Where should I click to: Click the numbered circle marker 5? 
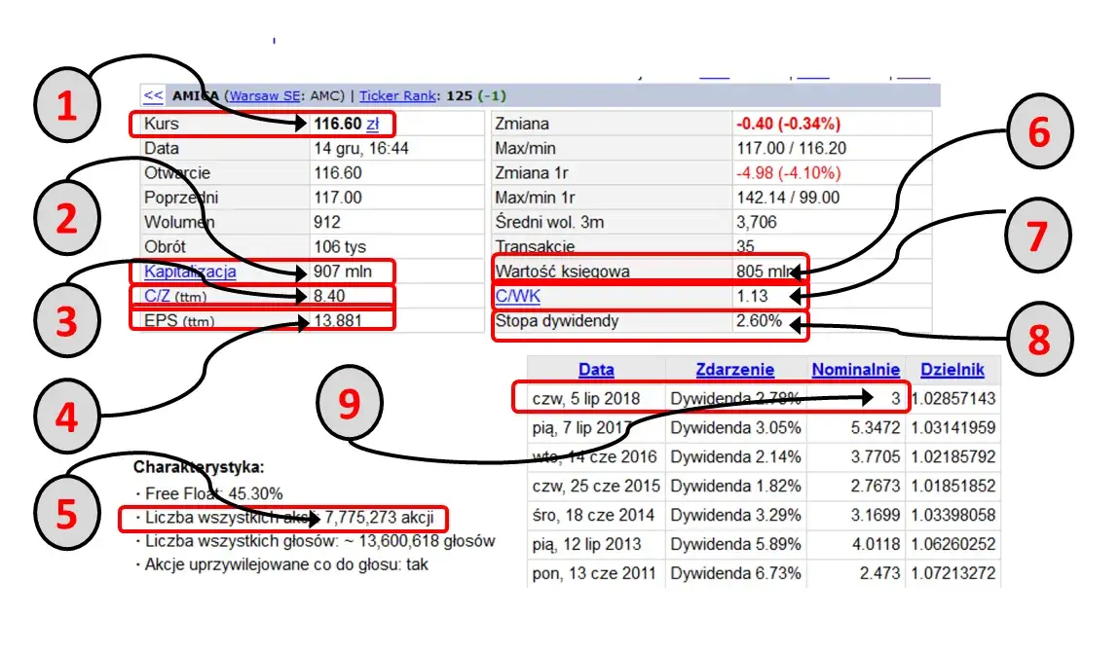(x=66, y=513)
